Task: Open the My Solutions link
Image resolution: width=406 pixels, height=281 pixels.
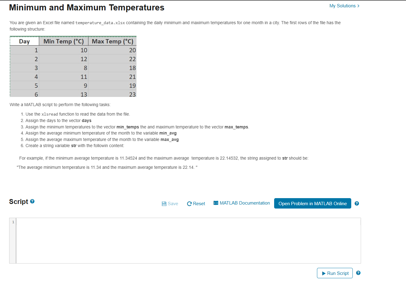Action: (342, 6)
